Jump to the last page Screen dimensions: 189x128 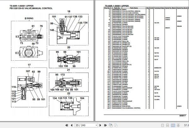(x=105, y=125)
